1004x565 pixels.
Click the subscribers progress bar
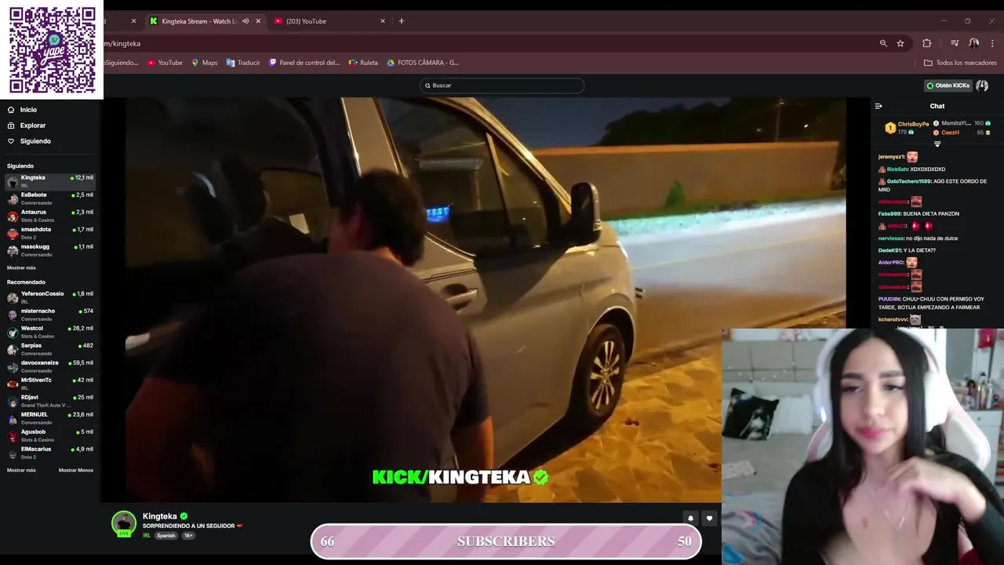coord(506,541)
